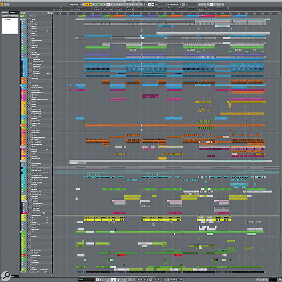Collapse the FX folder via its folder icon
The width and height of the screenshot is (282, 282).
(21, 232)
